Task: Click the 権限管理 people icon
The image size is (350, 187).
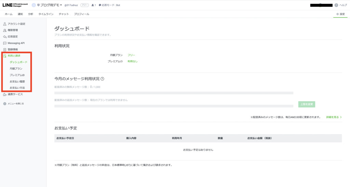Action: [5, 30]
